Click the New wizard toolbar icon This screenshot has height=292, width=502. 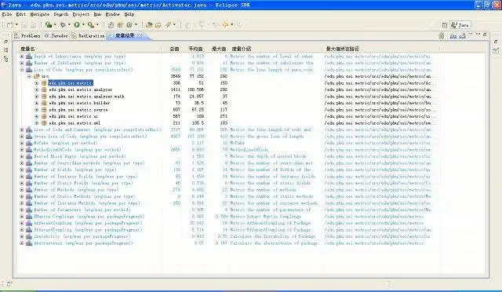click(10, 24)
